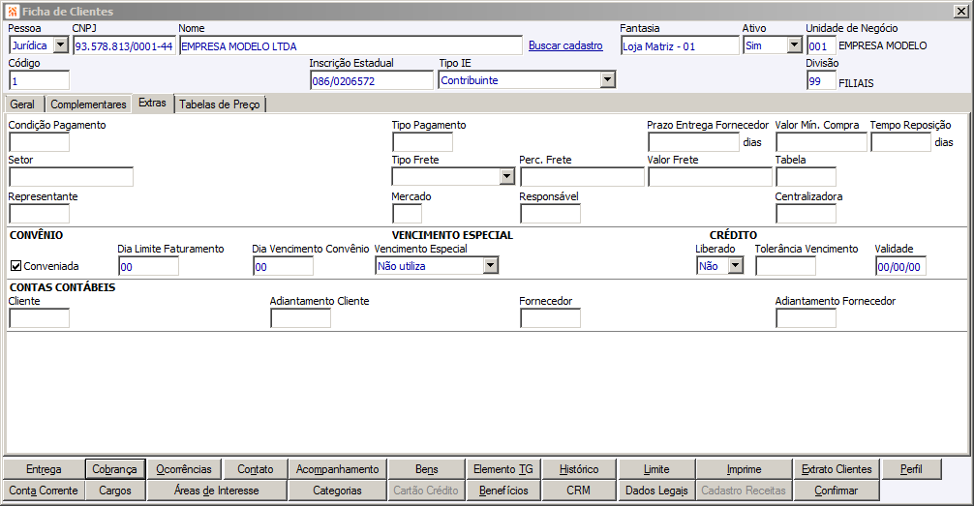
Task: Click the Fantasia field
Action: pyautogui.click(x=680, y=45)
